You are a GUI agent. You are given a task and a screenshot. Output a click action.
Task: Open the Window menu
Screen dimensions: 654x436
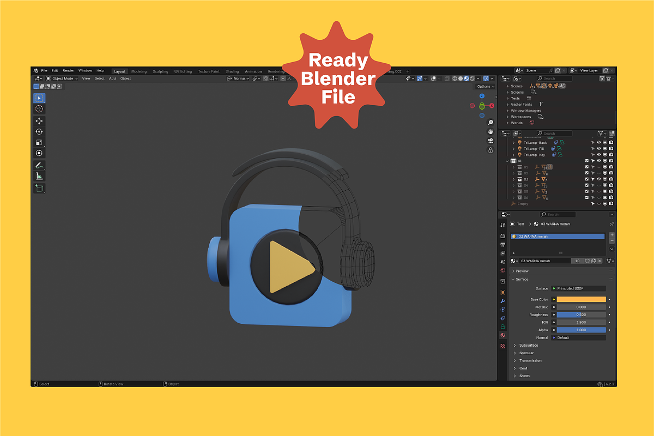click(85, 71)
